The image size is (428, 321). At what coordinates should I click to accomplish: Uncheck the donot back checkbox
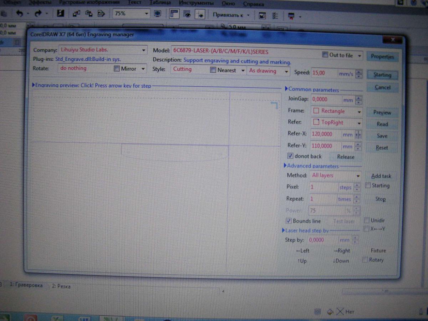click(290, 156)
